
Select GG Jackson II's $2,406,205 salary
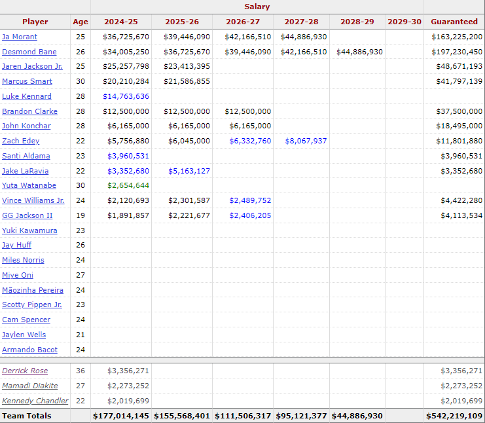coord(250,215)
